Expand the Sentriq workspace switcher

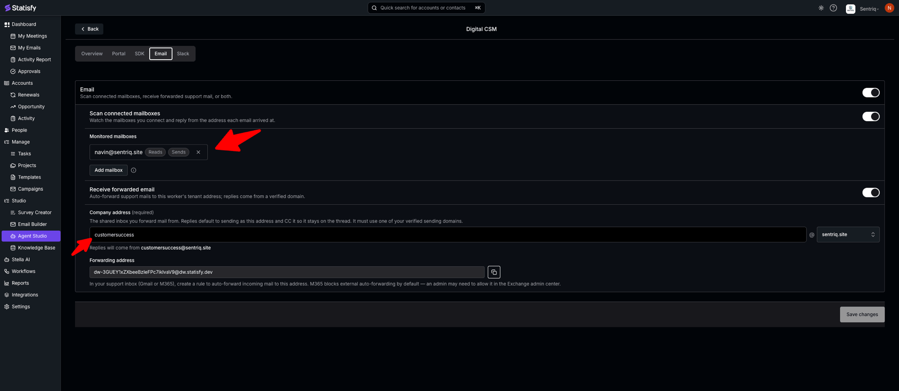[x=862, y=9]
